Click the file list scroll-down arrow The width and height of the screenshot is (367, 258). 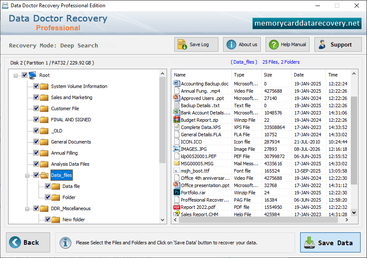[354, 212]
